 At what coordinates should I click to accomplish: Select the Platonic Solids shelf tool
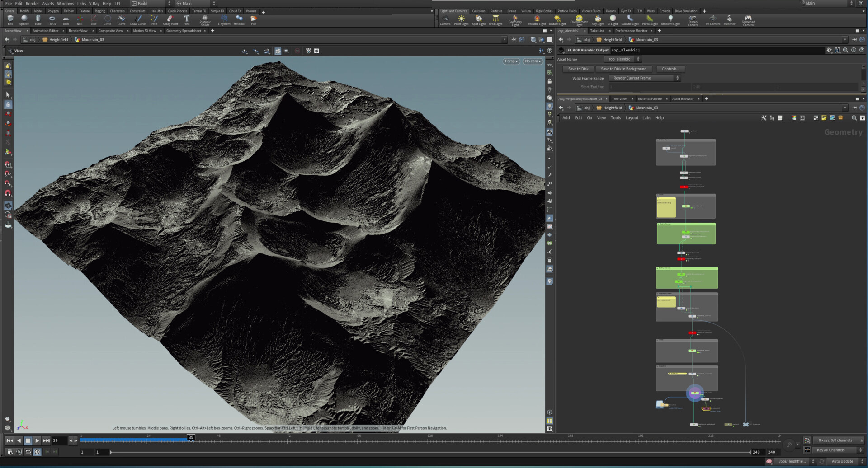tap(205, 19)
